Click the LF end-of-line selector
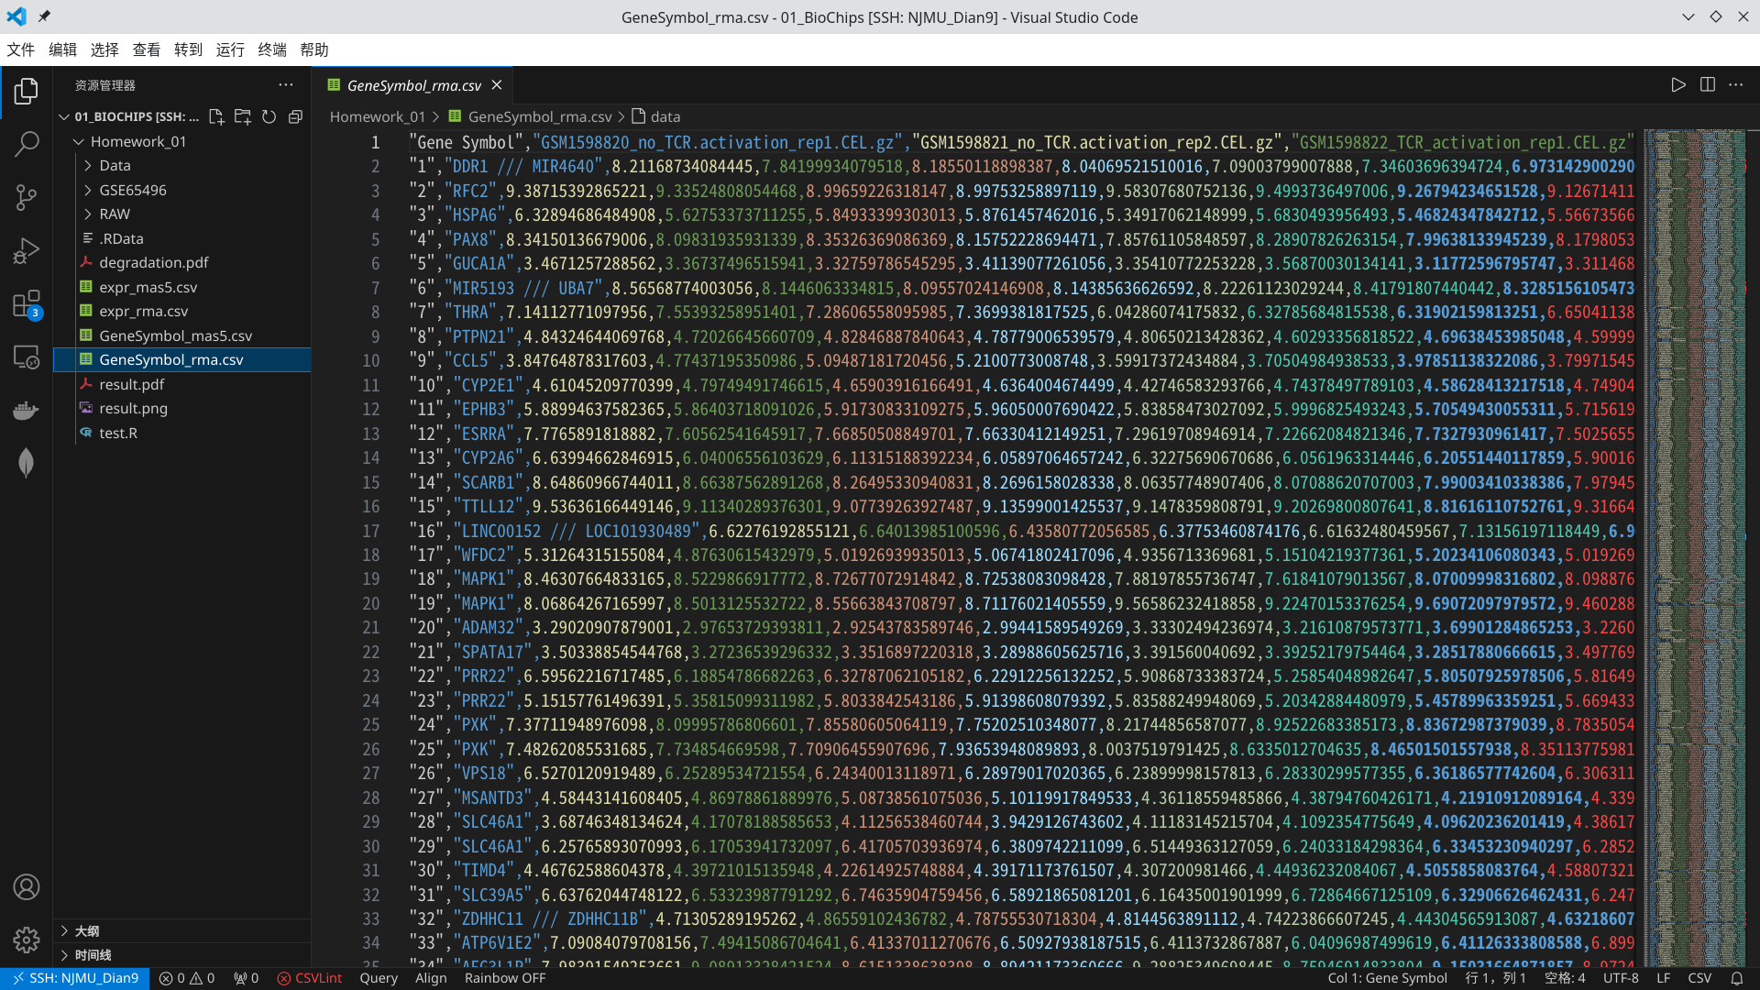Image resolution: width=1760 pixels, height=990 pixels. click(x=1663, y=978)
